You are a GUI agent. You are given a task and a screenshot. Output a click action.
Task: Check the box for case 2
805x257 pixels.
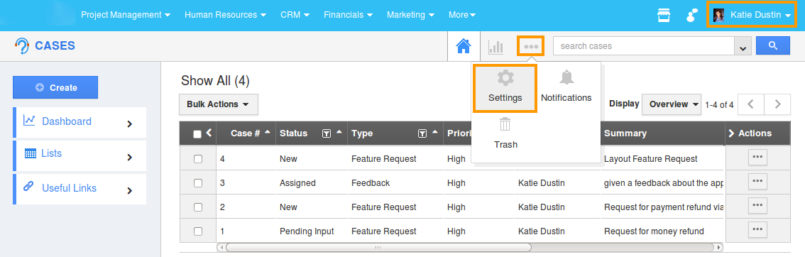pyautogui.click(x=197, y=207)
